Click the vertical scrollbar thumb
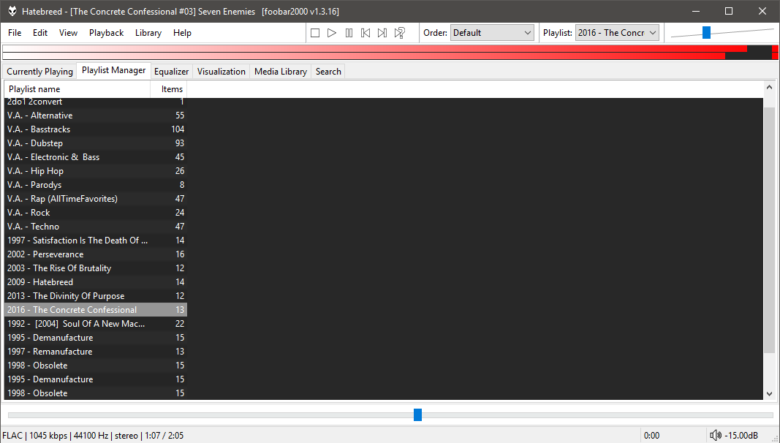Screen dimensions: 780x443 [x=770, y=229]
